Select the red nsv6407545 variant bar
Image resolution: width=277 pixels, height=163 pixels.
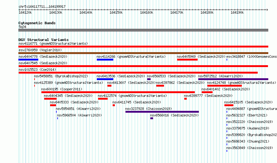click(143, 66)
